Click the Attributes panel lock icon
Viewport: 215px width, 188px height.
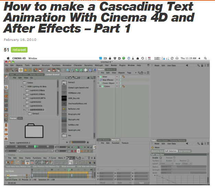pos(202,65)
